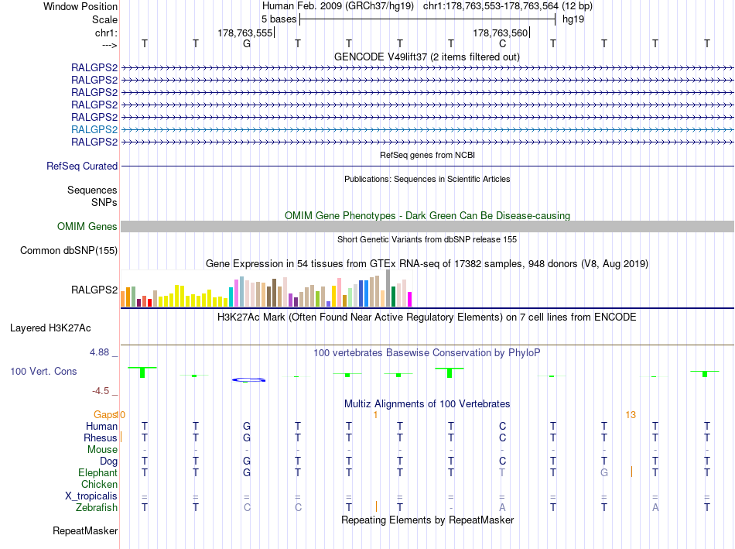The width and height of the screenshot is (735, 549).
Task: Select the Mouse species row label
Action: pyautogui.click(x=102, y=450)
